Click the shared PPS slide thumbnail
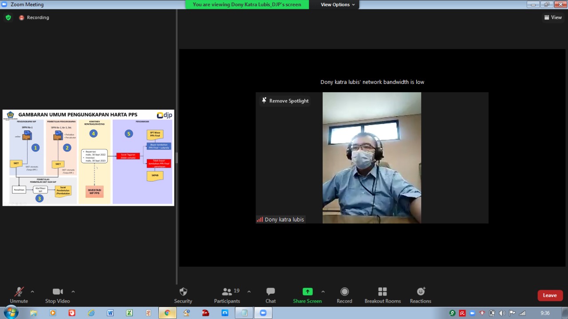This screenshot has width=568, height=319. (88, 158)
